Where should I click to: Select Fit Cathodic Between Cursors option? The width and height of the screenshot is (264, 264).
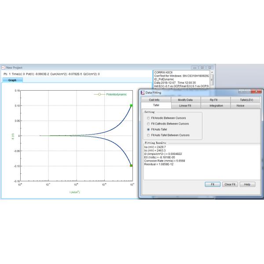pyautogui.click(x=148, y=124)
